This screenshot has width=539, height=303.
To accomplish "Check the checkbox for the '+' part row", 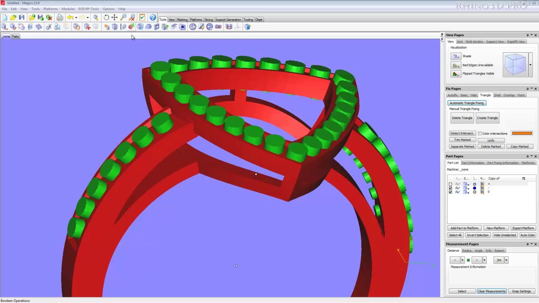I will click(x=451, y=184).
